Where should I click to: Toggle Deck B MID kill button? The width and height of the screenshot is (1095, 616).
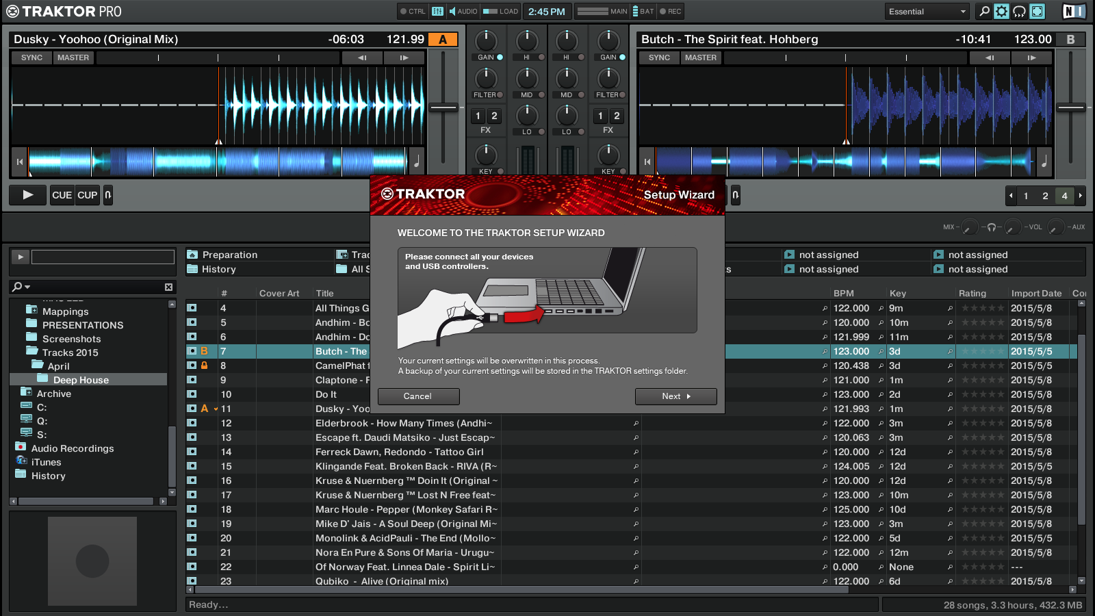click(x=581, y=95)
